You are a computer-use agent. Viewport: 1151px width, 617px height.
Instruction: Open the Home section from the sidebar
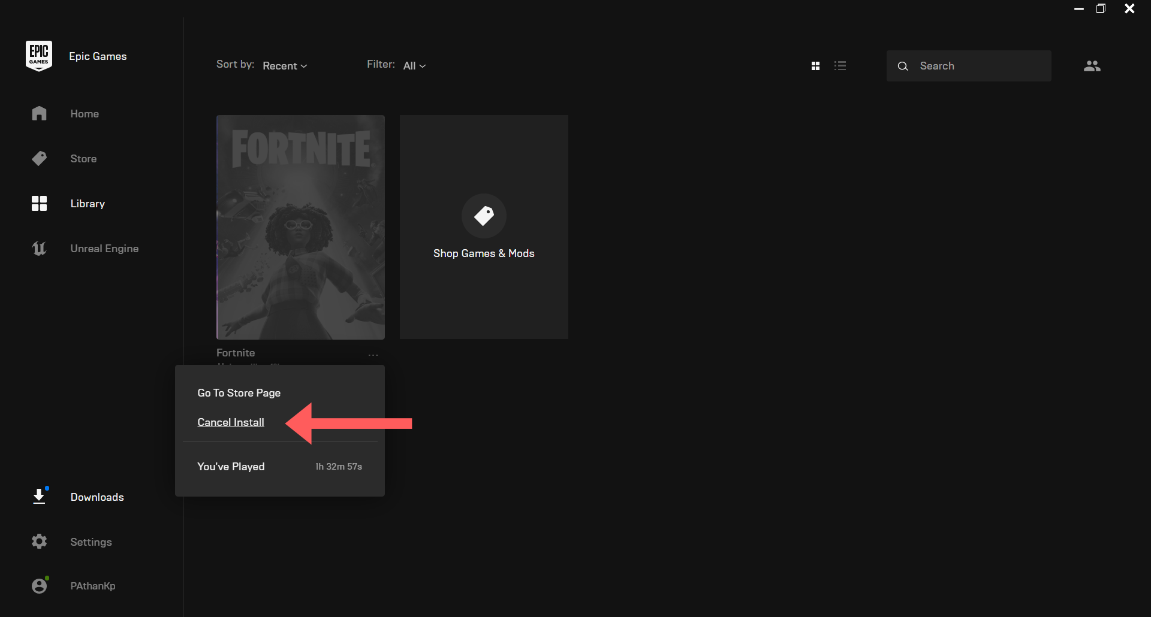pyautogui.click(x=85, y=113)
